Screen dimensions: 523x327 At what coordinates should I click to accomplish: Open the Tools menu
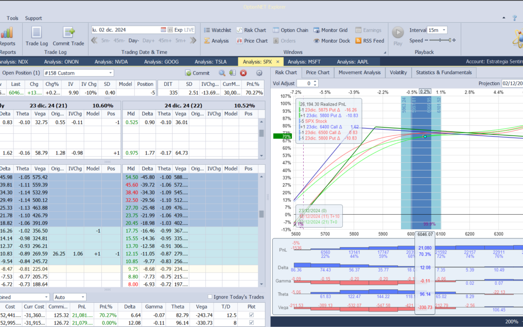click(x=12, y=18)
